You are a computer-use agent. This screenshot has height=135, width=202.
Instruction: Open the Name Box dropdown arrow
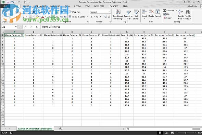(16, 27)
